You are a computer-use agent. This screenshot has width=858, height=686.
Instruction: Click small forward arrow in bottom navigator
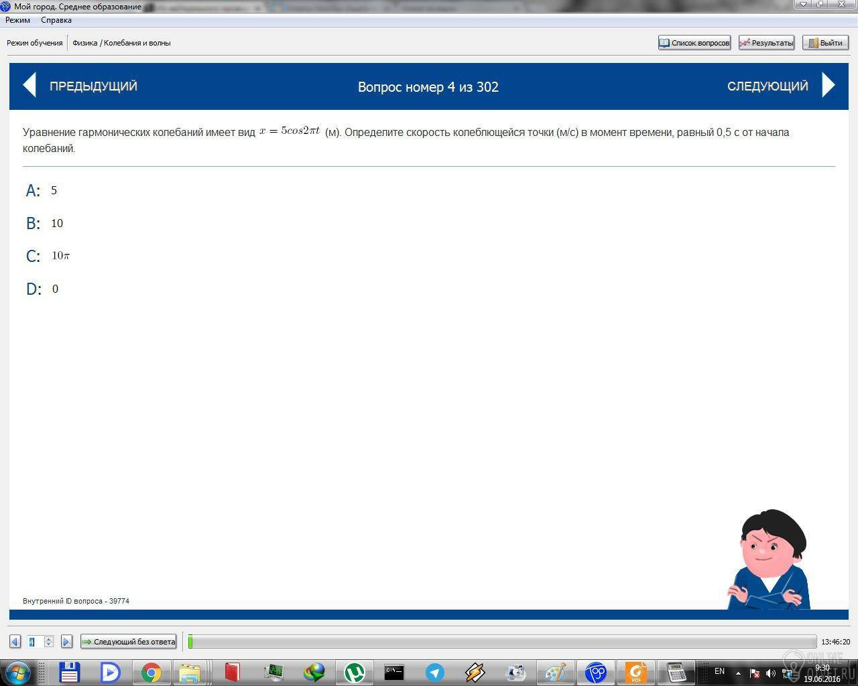66,642
